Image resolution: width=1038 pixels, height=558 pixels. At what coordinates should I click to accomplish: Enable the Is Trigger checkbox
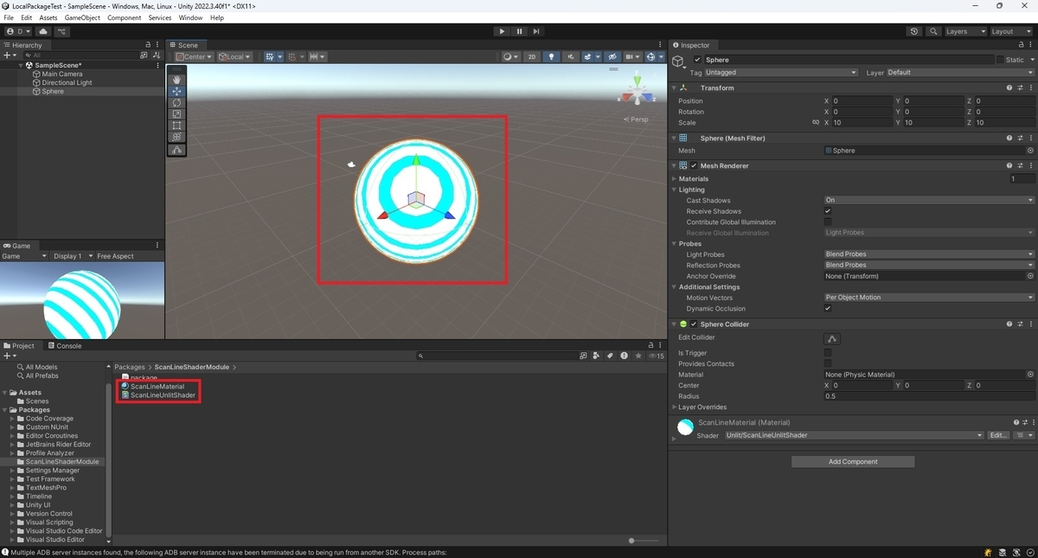pyautogui.click(x=828, y=352)
